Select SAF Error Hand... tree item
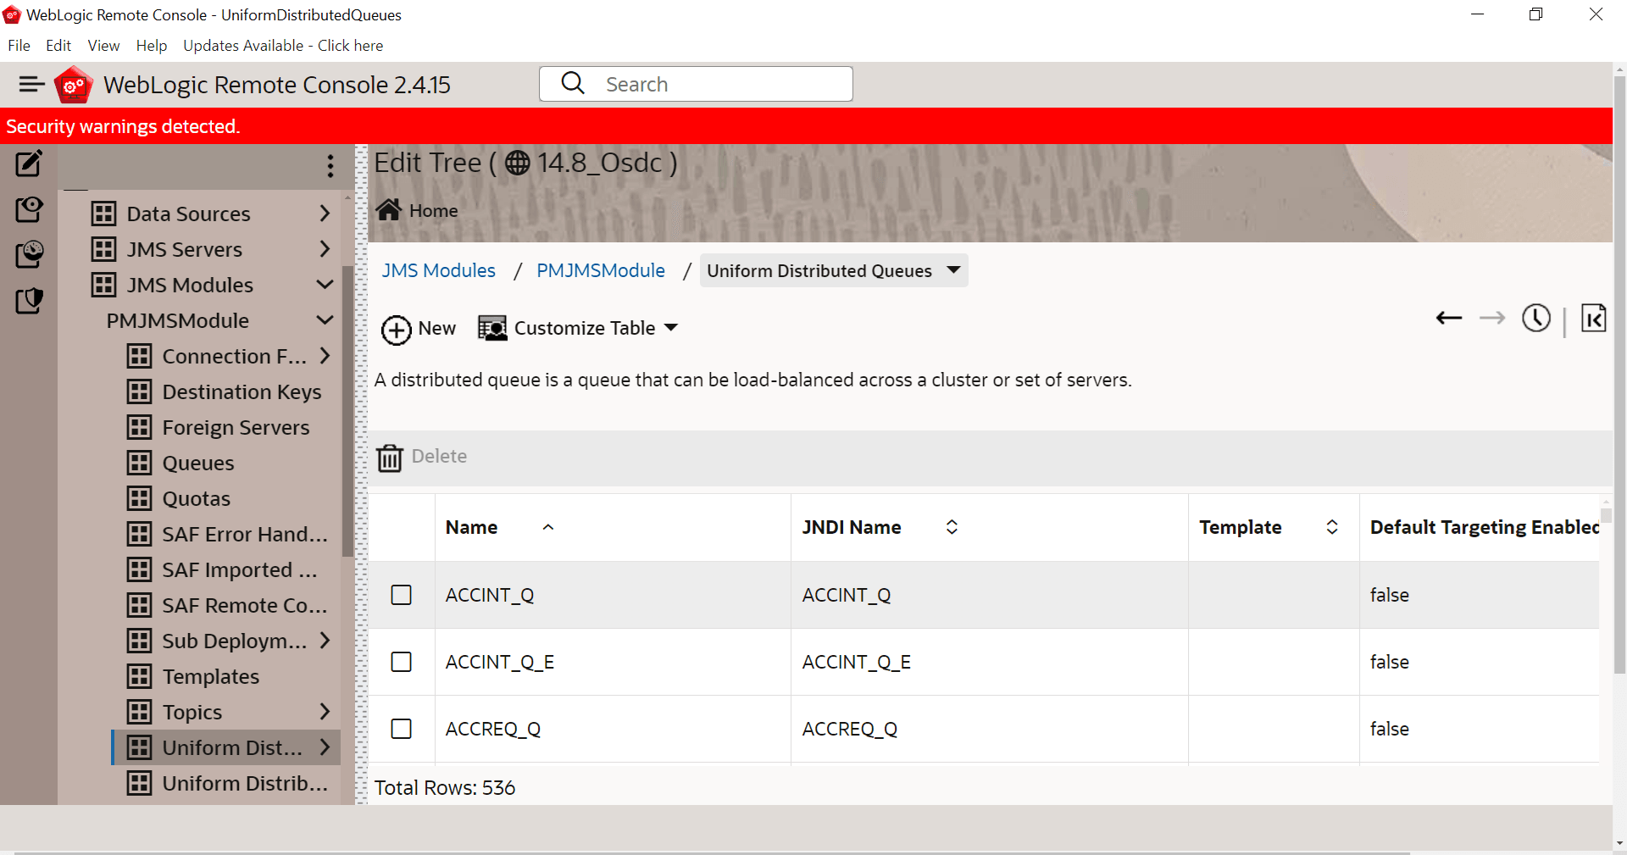 coord(245,534)
